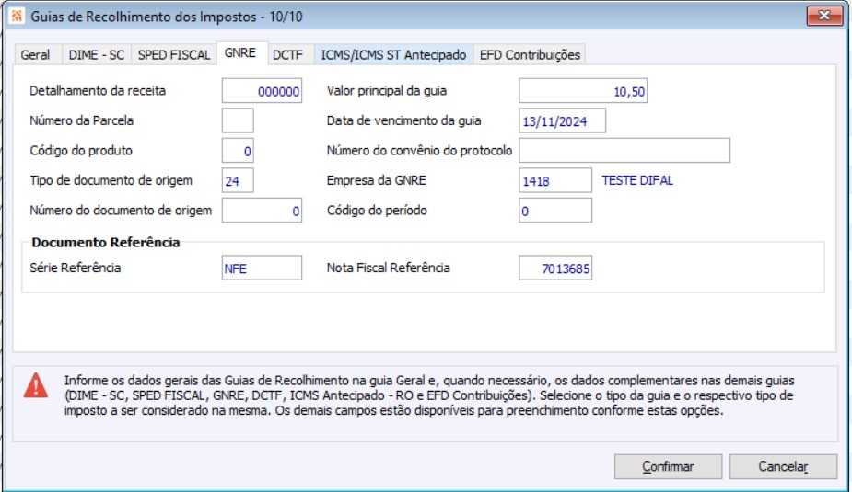Click Número do convênio do protocolo field
852x492 pixels.
tap(624, 150)
